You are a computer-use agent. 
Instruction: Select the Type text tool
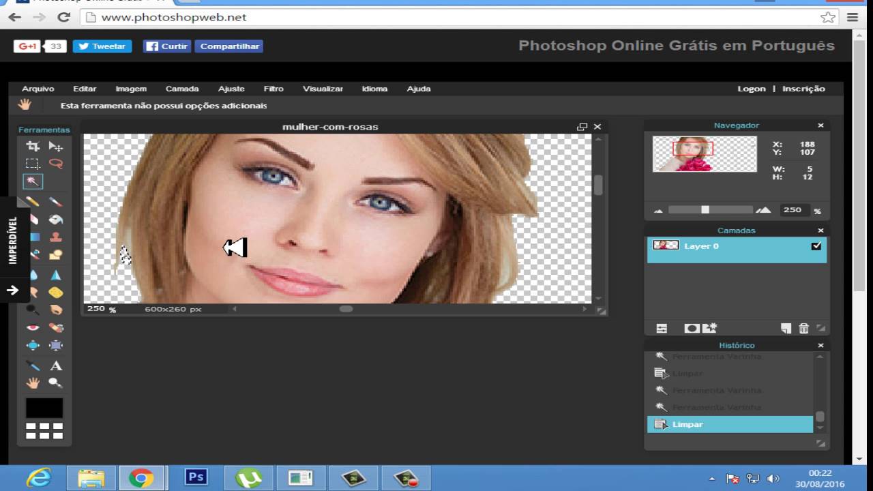[x=56, y=366]
